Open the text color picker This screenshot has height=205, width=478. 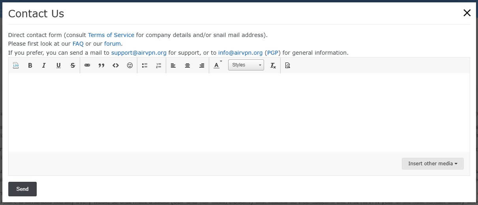(x=217, y=65)
